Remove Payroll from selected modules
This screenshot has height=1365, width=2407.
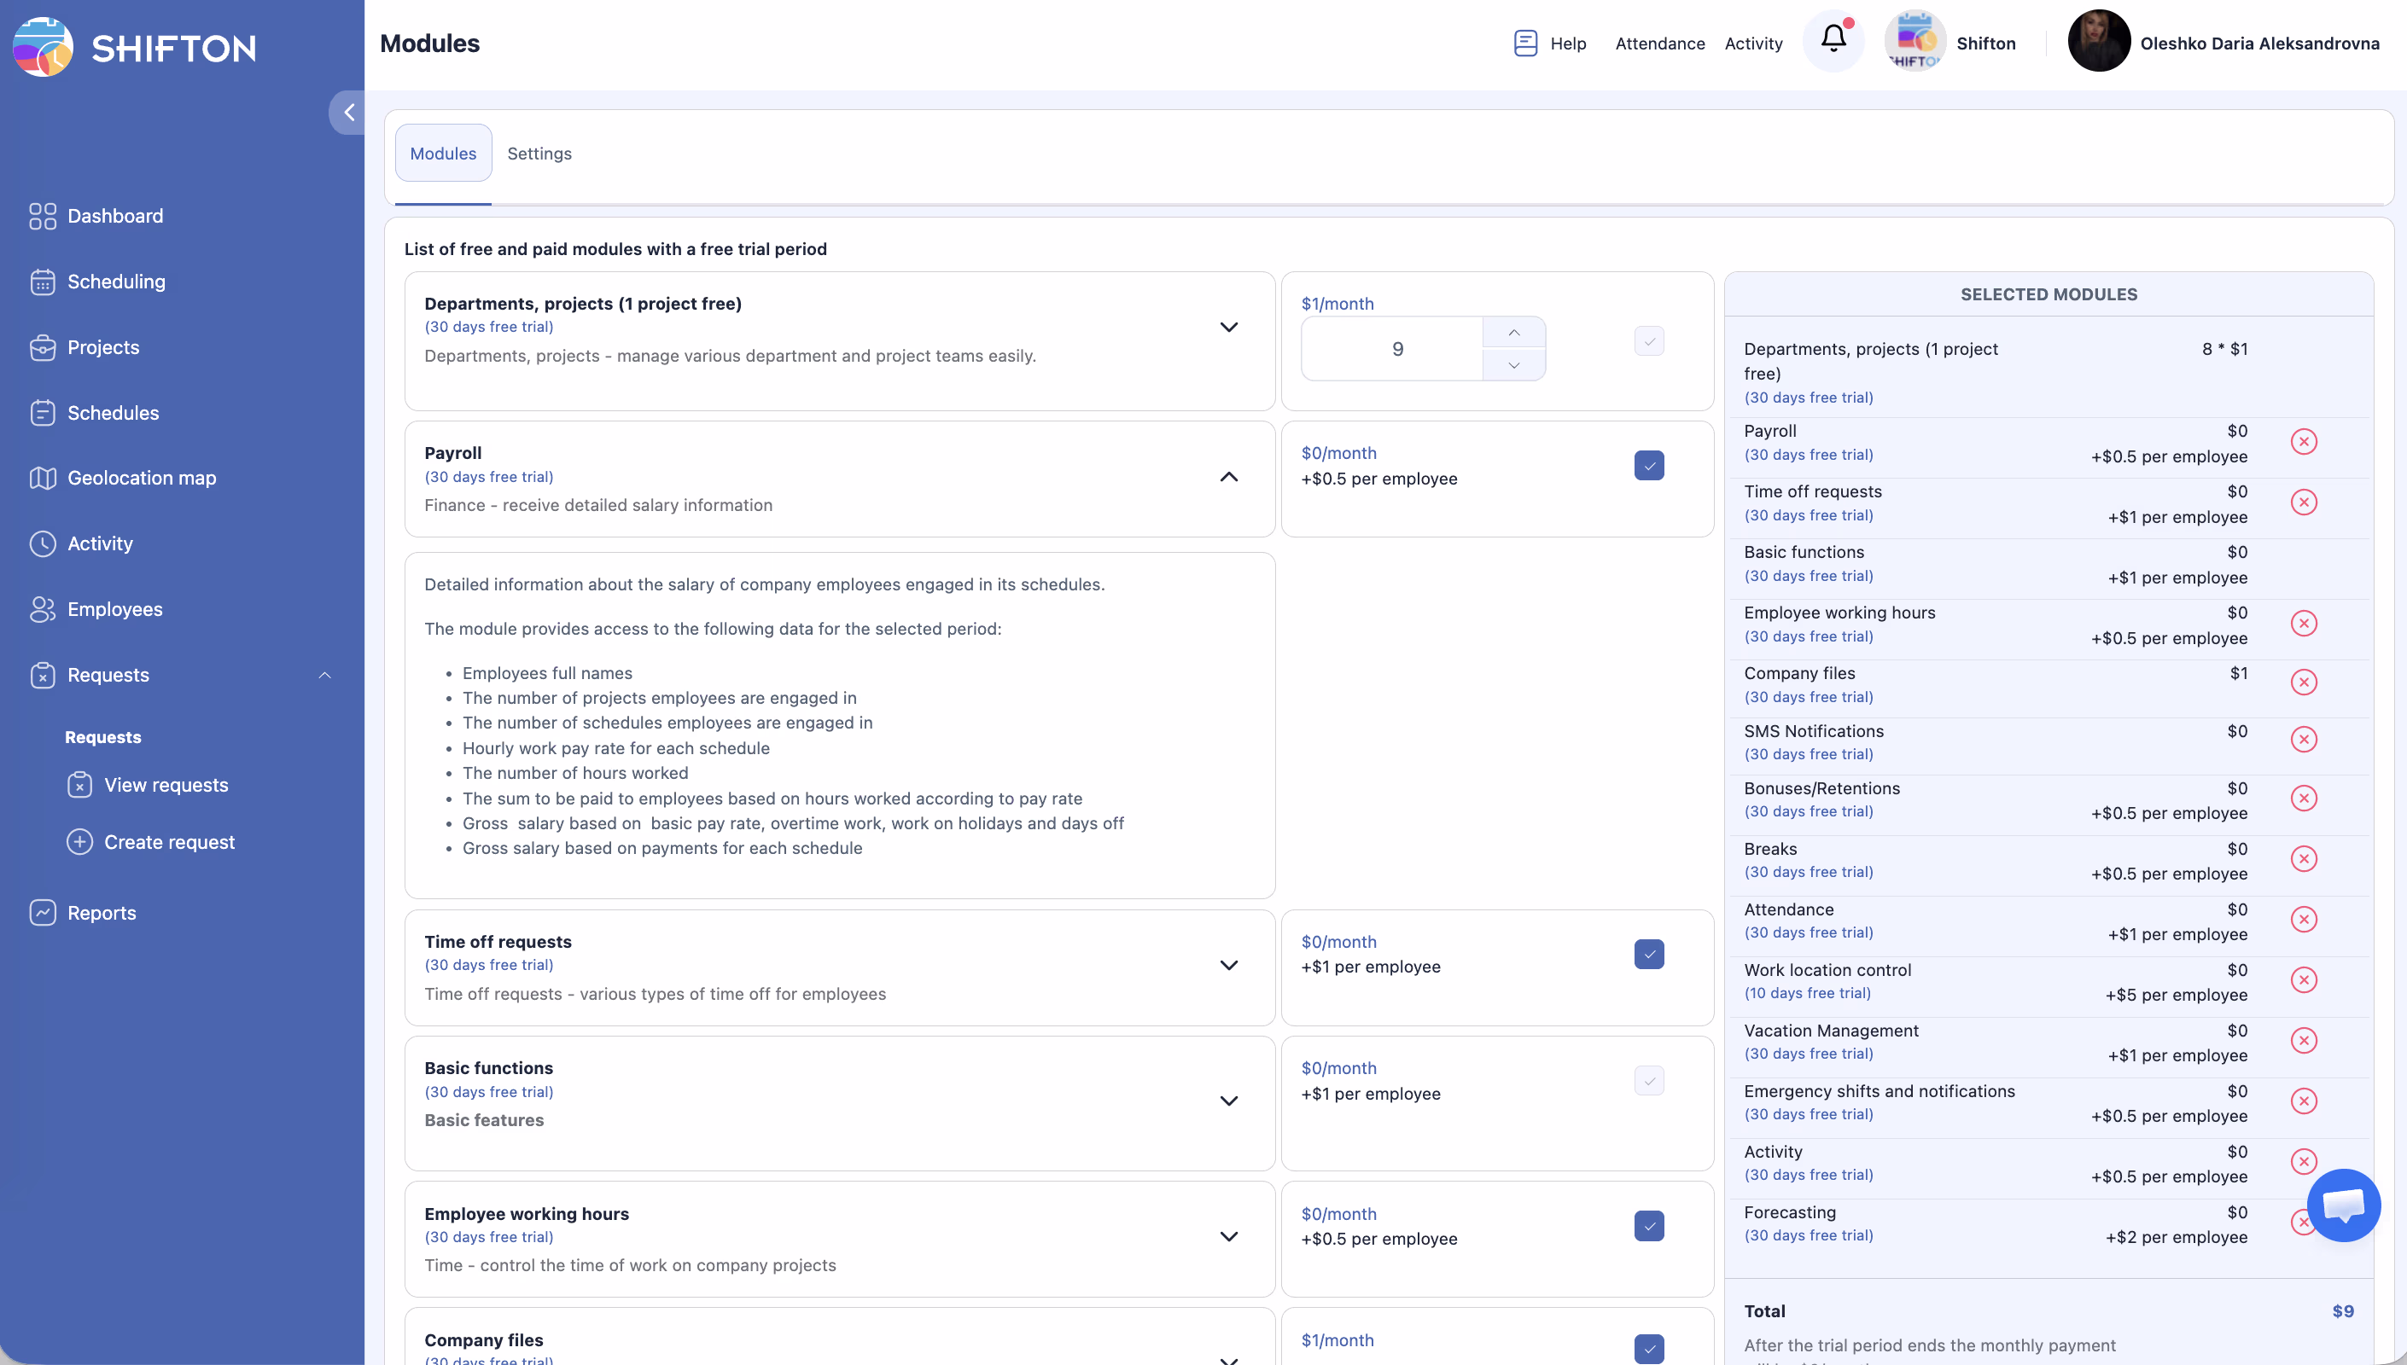[x=2303, y=442]
